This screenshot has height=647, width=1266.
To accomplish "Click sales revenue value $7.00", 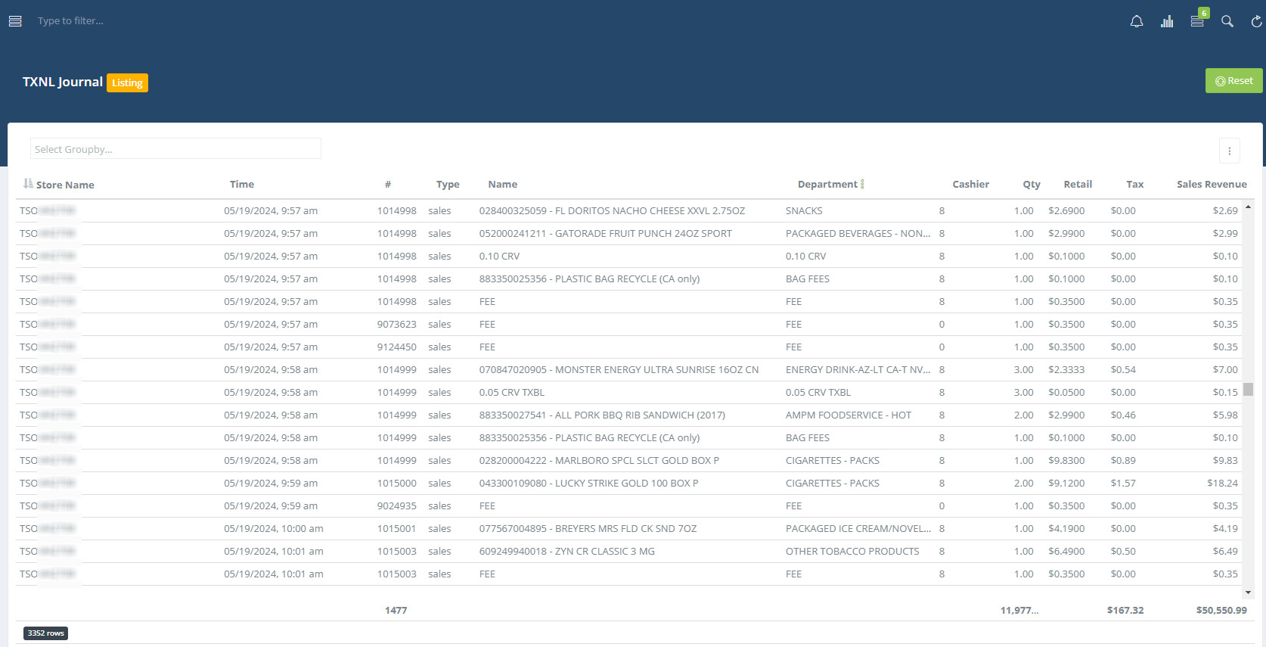I will (1225, 369).
